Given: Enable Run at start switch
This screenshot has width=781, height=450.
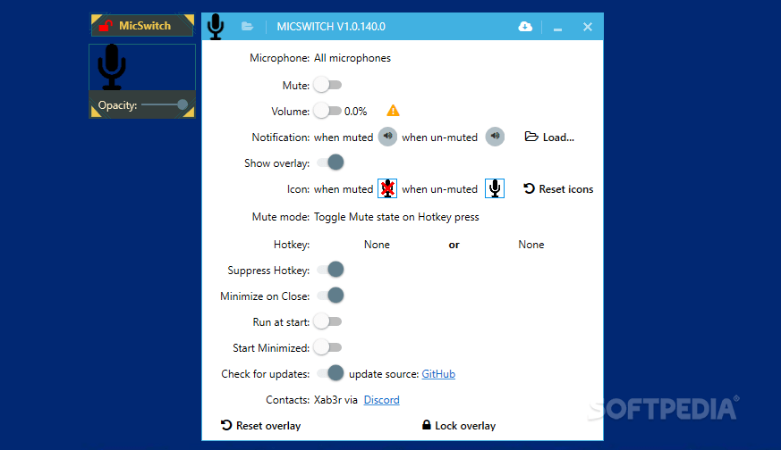Looking at the screenshot, I should [327, 321].
